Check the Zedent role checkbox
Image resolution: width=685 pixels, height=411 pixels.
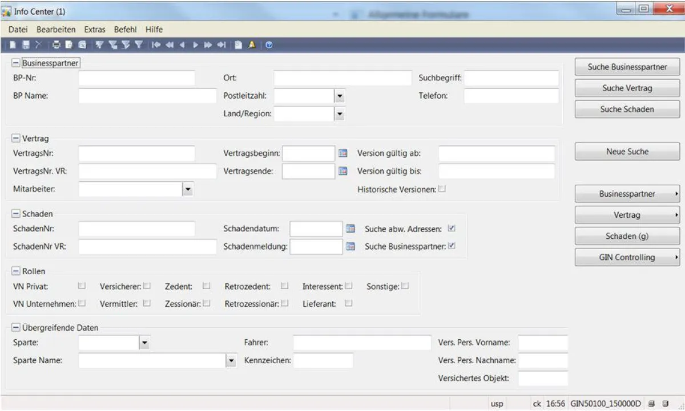pos(207,286)
